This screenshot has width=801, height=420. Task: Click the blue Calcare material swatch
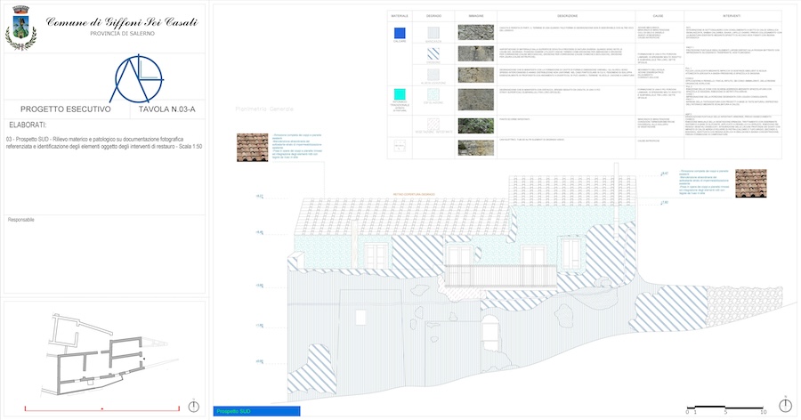click(400, 33)
